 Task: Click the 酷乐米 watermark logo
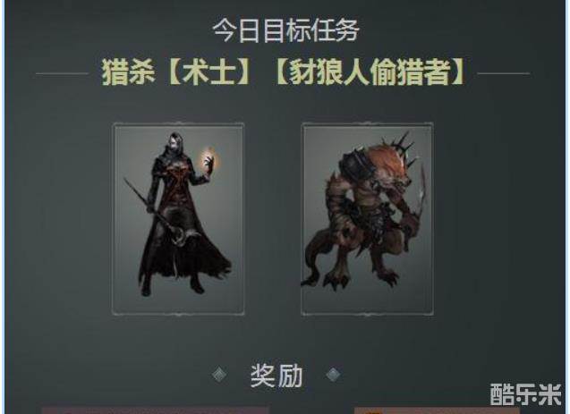525,394
